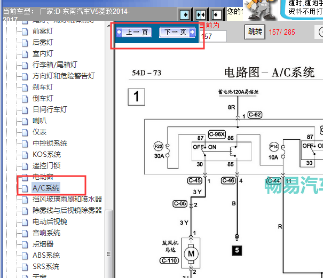Go to next page (下一页)
The width and height of the screenshot is (323, 278).
point(178,33)
